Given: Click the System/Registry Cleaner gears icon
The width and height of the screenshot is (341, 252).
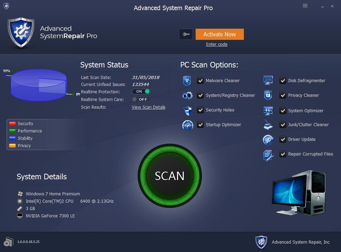Looking at the screenshot, I should 187,95.
